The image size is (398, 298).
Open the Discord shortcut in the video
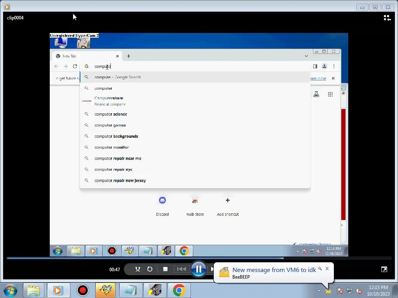point(162,206)
